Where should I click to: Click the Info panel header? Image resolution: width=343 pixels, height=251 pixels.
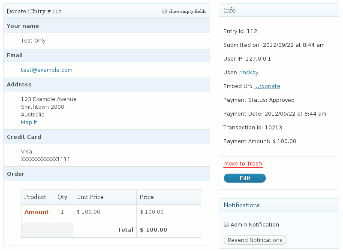tap(279, 10)
